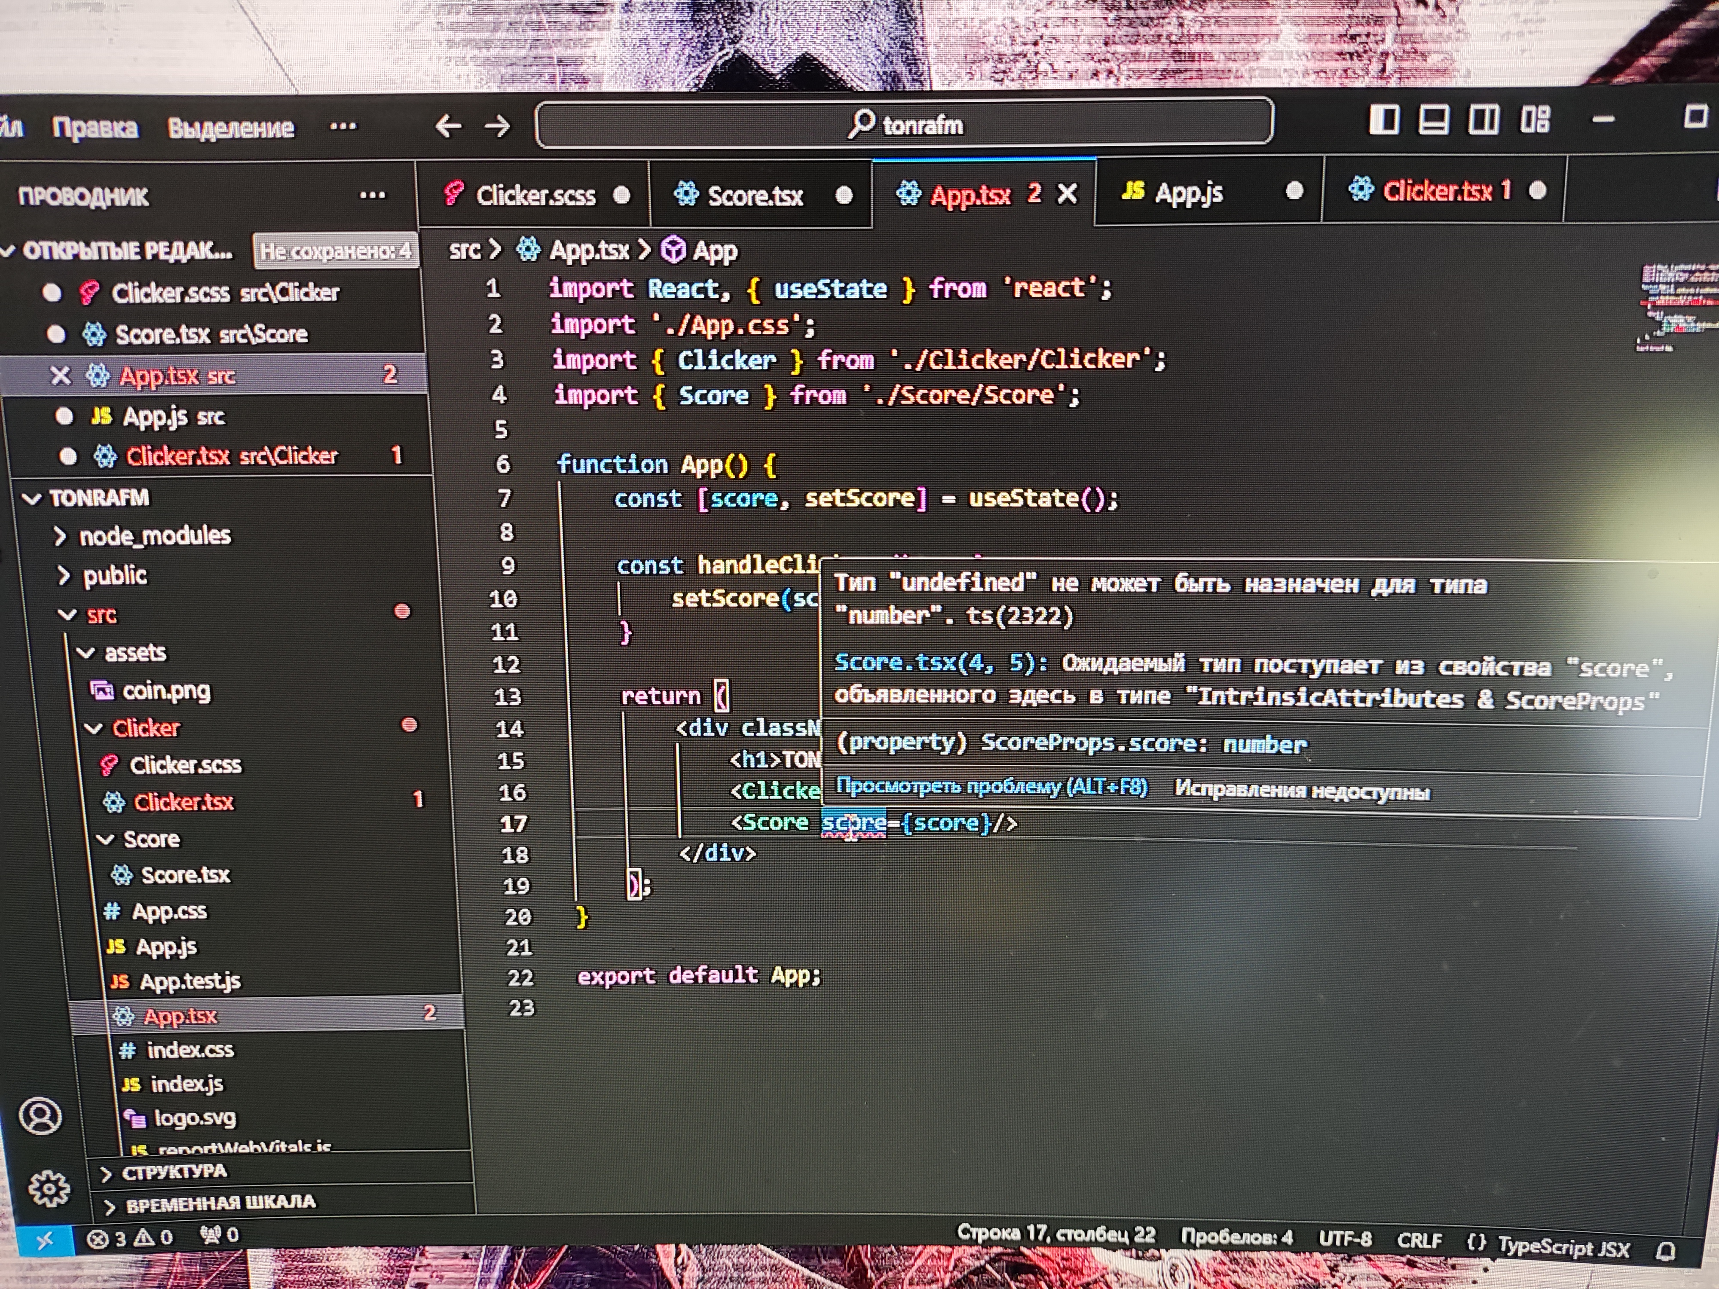1719x1289 pixels.
Task: Expand the node_modules folder
Action: tap(155, 536)
